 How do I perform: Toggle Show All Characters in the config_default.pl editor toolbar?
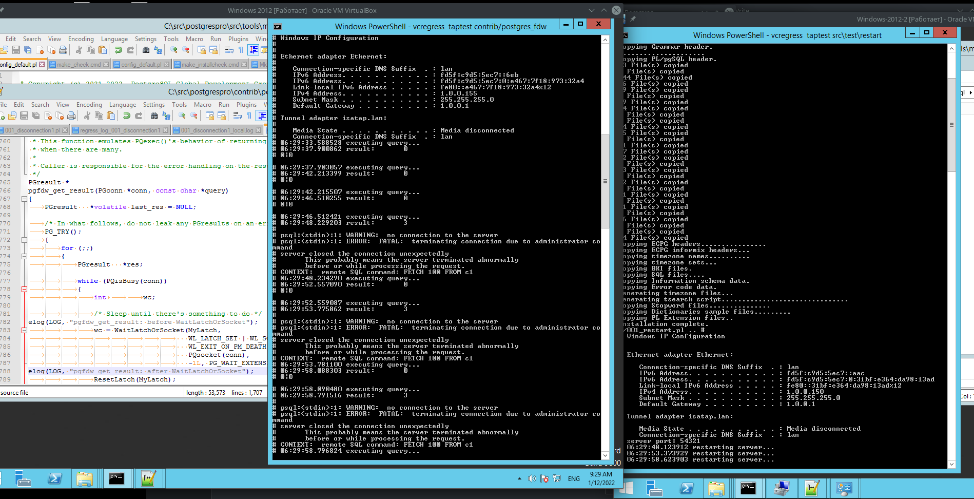(241, 50)
